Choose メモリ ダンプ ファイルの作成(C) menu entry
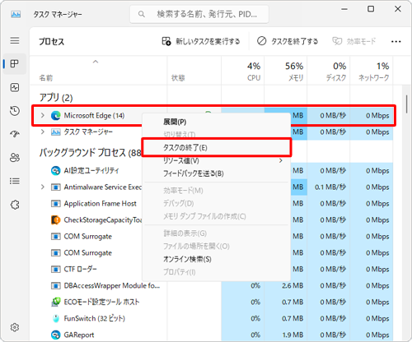 point(216,216)
